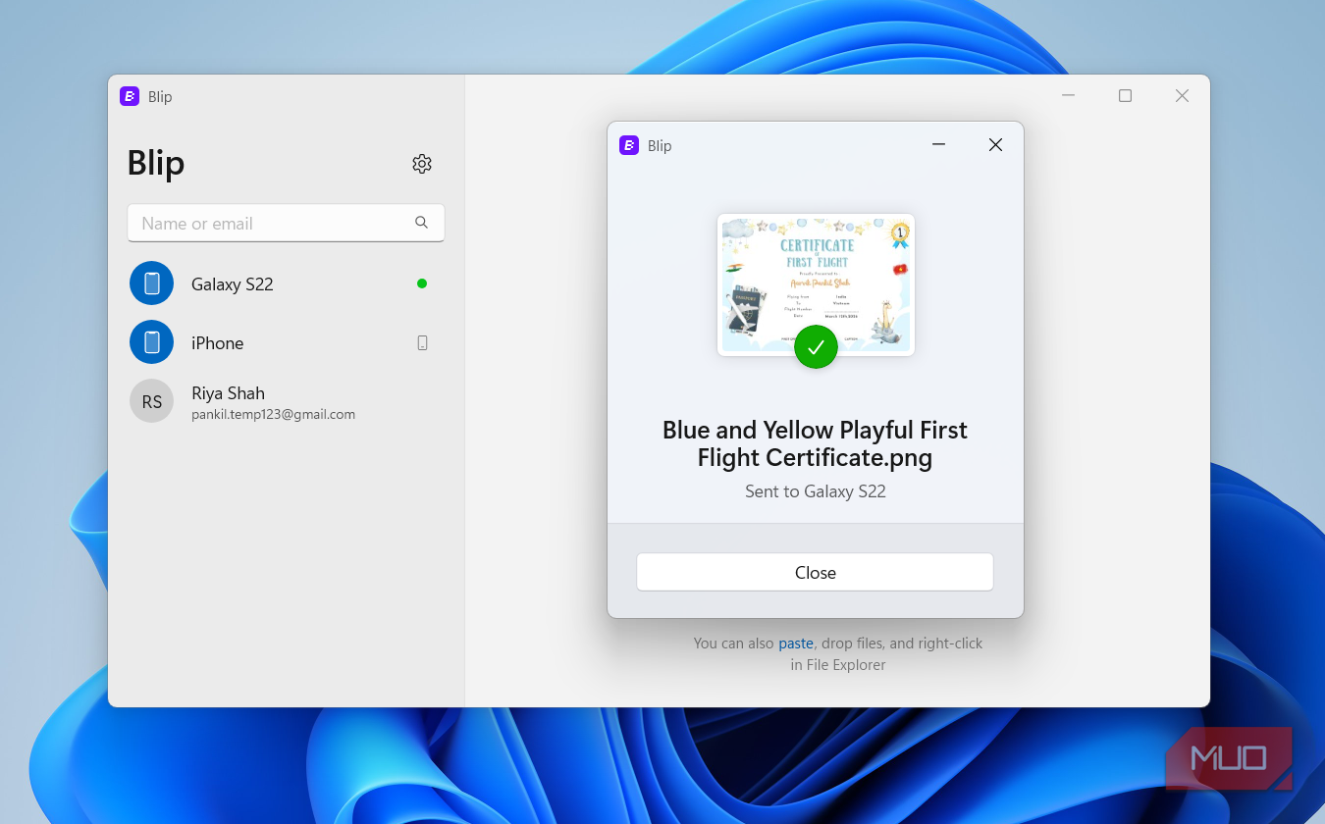Click the iPhone device avatar
This screenshot has width=1325, height=824.
point(151,342)
